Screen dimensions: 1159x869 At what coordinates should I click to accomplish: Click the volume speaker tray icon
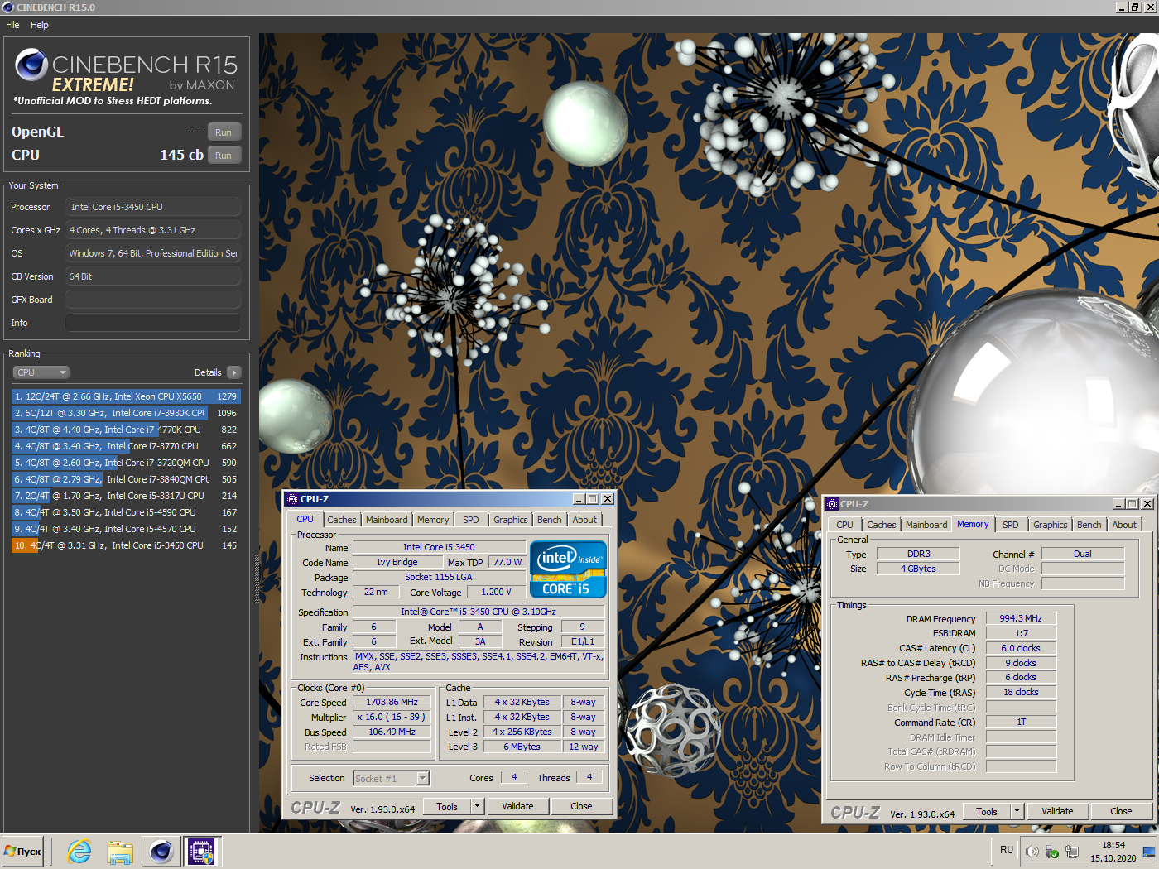pos(1032,851)
